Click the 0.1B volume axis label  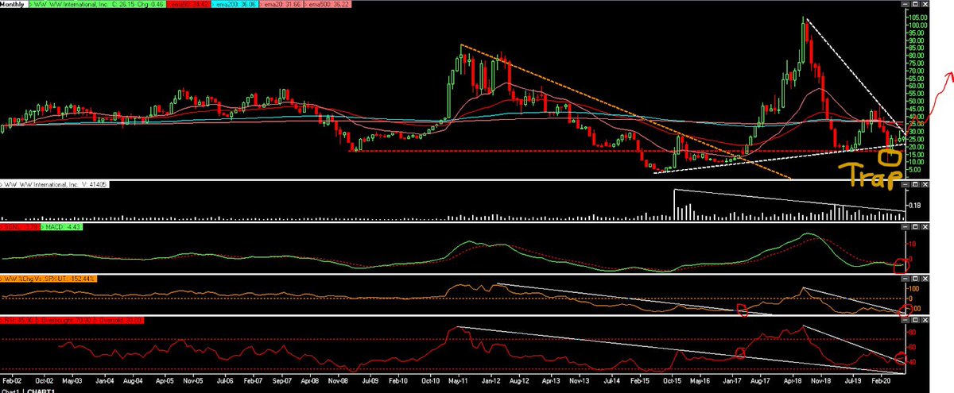coord(917,206)
